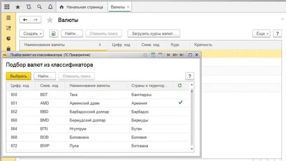Select the Армянский драм row
286x161 pixels.
coord(98,103)
